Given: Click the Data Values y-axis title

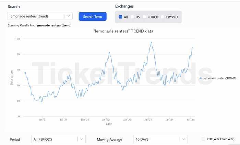Looking at the screenshot, I should click(12, 78).
